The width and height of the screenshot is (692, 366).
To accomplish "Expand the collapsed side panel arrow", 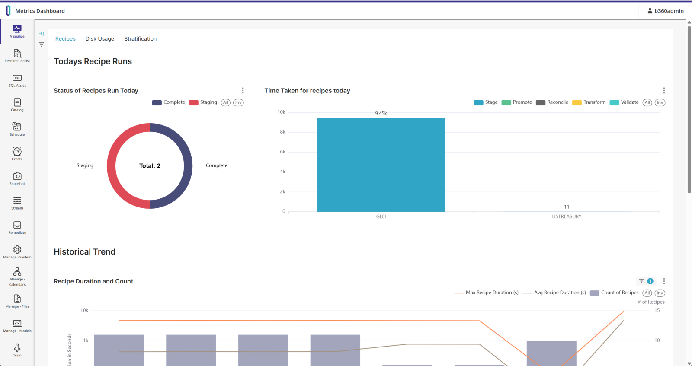I will pyautogui.click(x=42, y=34).
